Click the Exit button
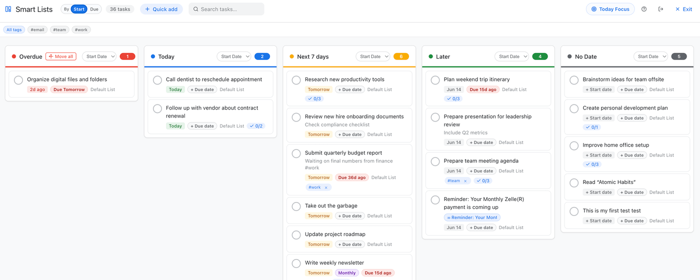This screenshot has width=700, height=280. [683, 9]
